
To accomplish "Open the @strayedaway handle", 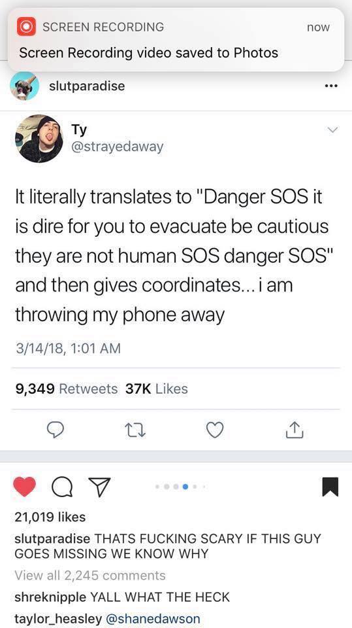I will (x=117, y=147).
